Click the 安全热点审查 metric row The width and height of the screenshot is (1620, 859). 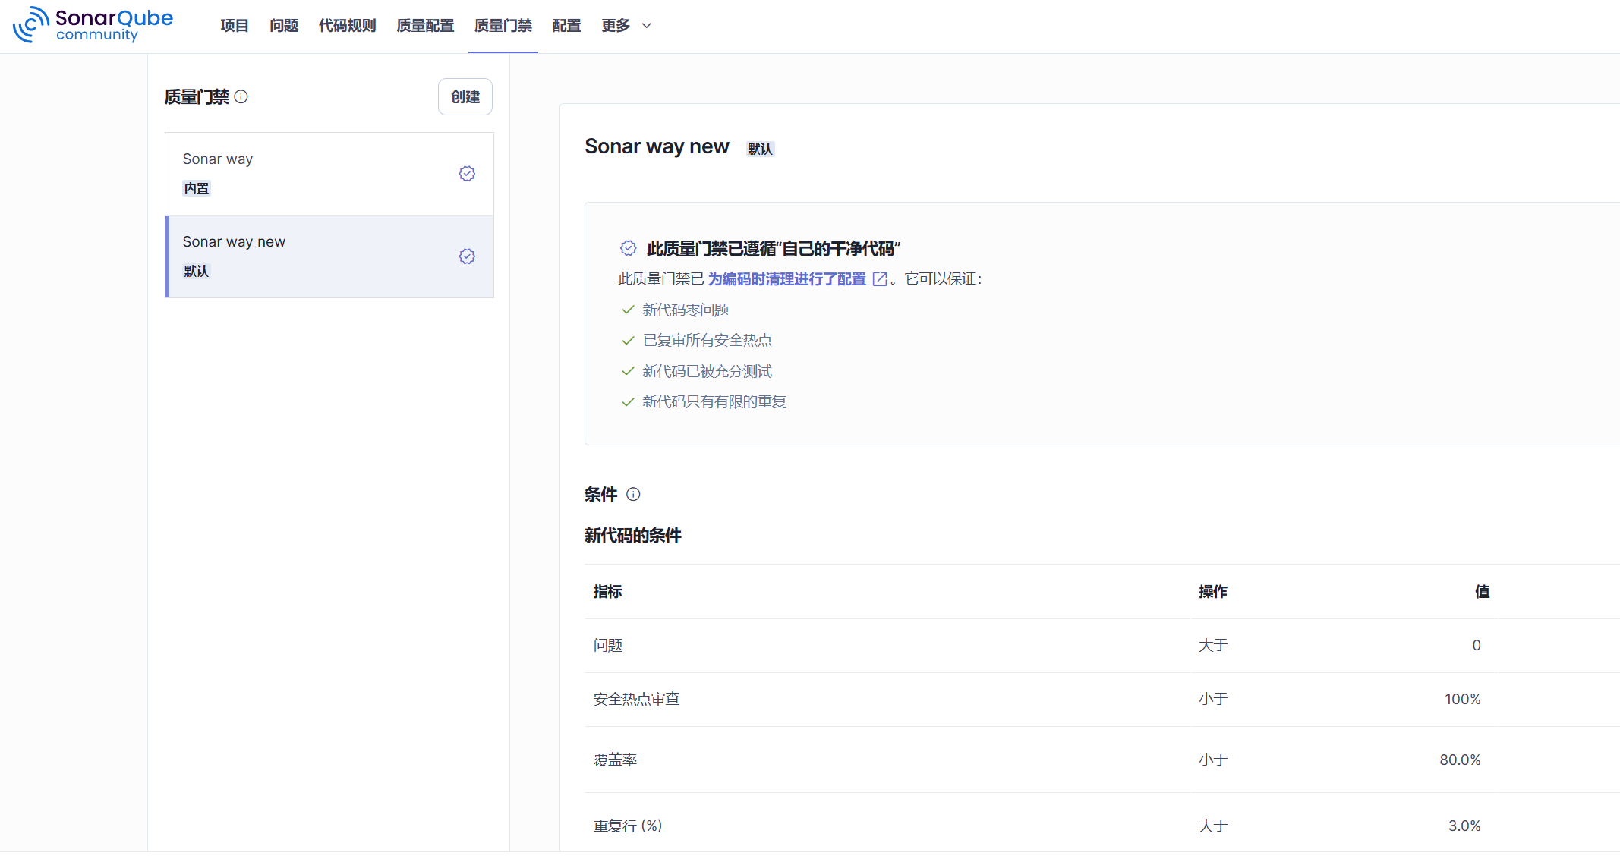(1102, 700)
